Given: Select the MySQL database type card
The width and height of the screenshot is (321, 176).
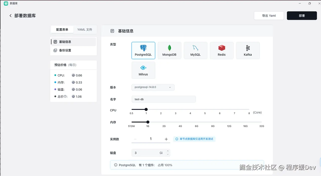Looking at the screenshot, I should click(x=196, y=50).
